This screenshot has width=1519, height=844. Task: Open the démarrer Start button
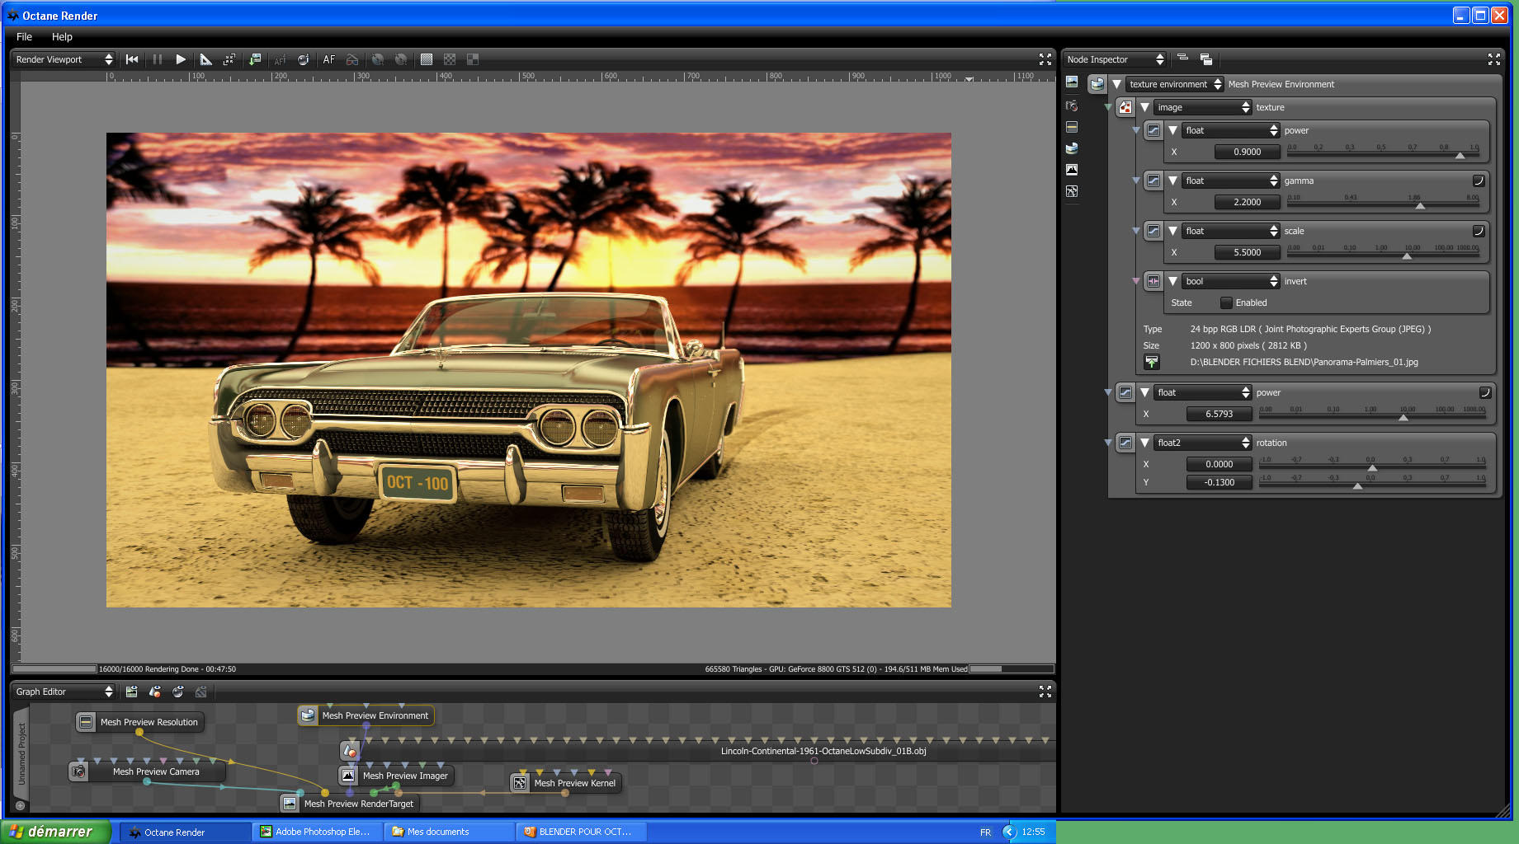click(55, 832)
